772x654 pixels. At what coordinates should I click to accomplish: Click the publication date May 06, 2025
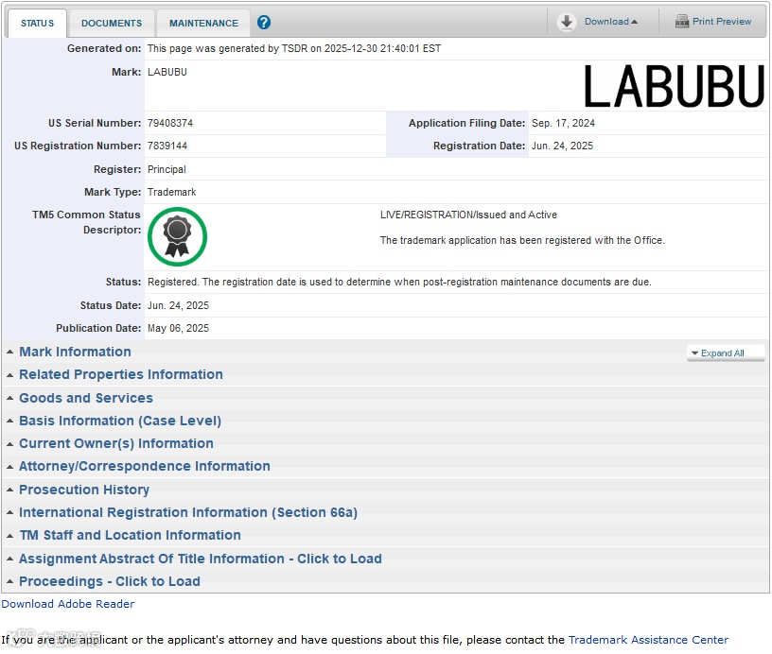click(178, 328)
